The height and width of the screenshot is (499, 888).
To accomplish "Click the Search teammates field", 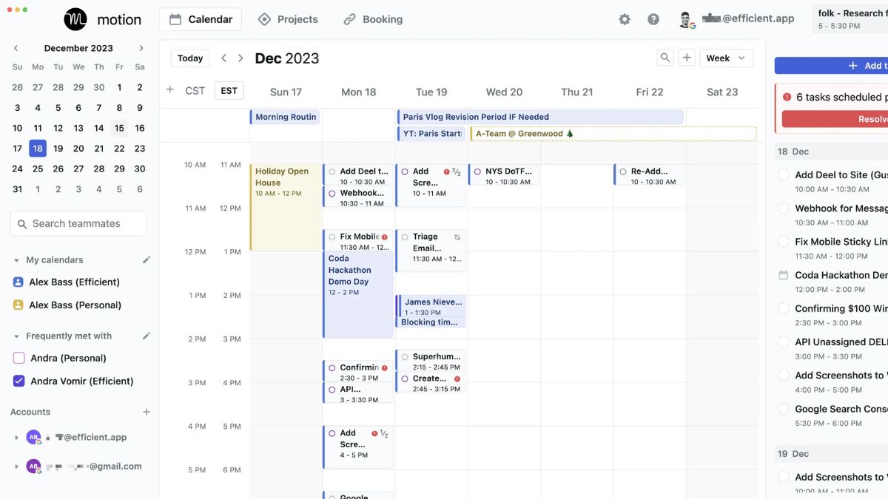I will point(78,223).
